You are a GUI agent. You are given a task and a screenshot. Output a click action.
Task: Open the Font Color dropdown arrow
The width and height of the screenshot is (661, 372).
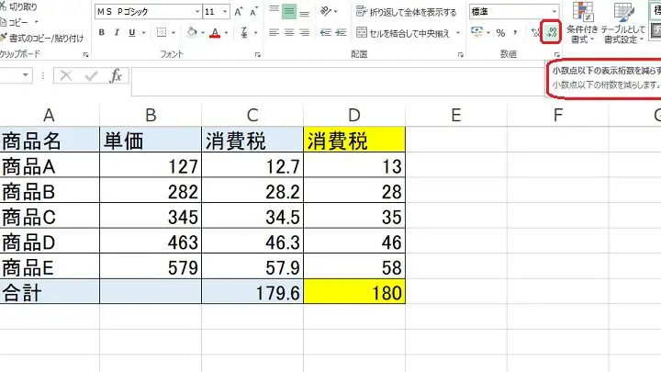pos(227,32)
